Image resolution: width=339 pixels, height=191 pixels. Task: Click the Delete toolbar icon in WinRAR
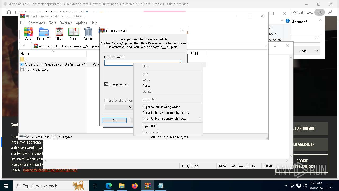point(88,34)
